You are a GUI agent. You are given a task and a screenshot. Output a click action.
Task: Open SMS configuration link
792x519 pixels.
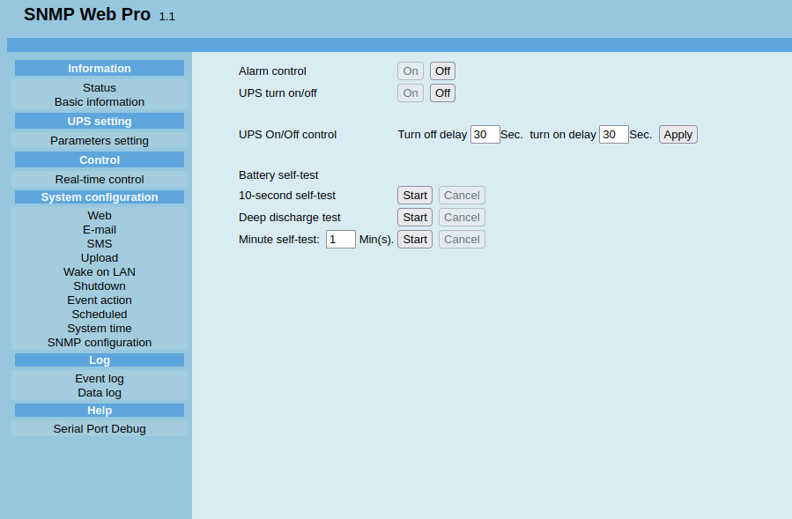click(100, 243)
